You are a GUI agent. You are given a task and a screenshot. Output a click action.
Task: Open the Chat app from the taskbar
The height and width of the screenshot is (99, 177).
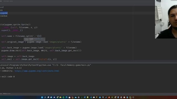[x=54, y=97]
